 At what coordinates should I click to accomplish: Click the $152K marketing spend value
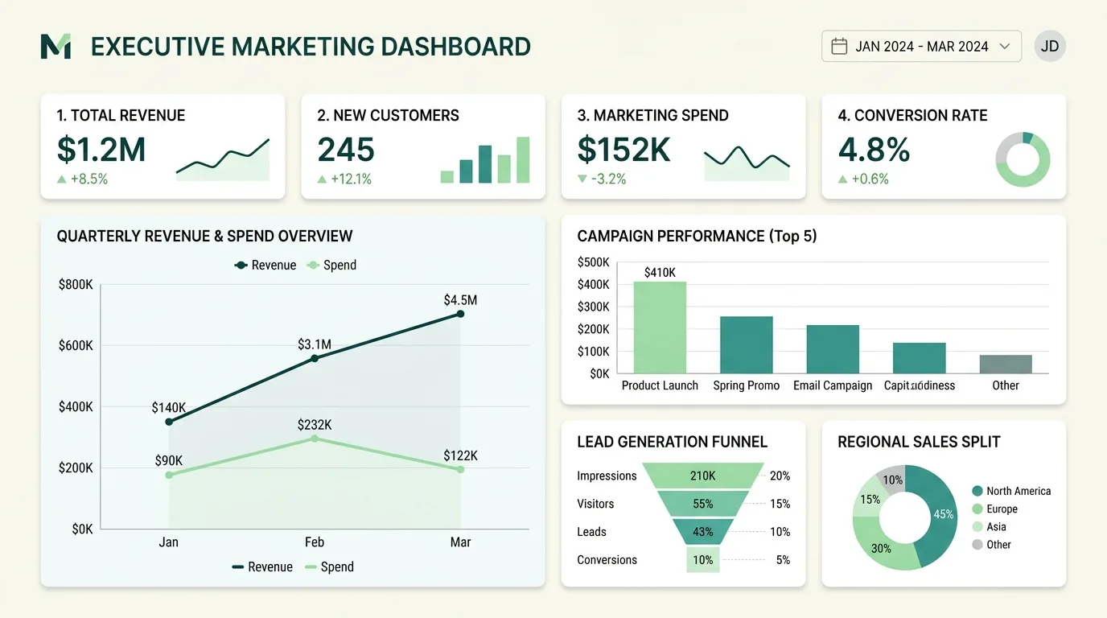(624, 150)
